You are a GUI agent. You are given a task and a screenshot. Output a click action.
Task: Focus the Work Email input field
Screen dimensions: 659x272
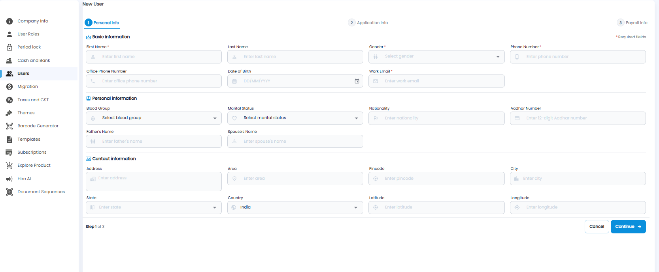[x=436, y=81]
